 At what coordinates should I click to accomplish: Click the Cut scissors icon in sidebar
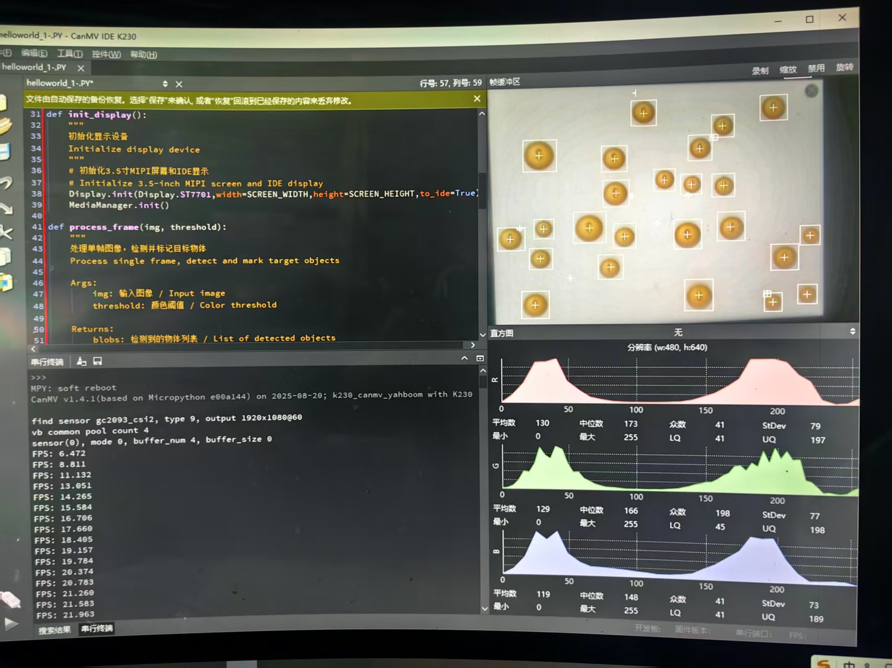pyautogui.click(x=6, y=232)
